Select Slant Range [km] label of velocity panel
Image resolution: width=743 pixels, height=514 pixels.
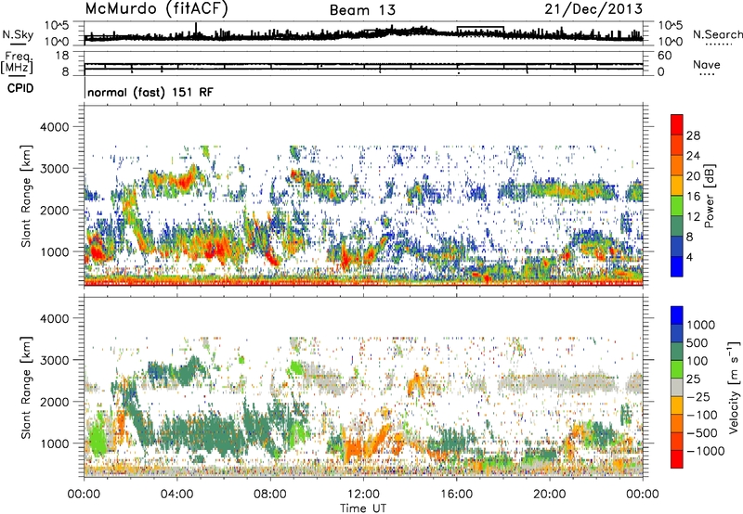[x=26, y=387]
